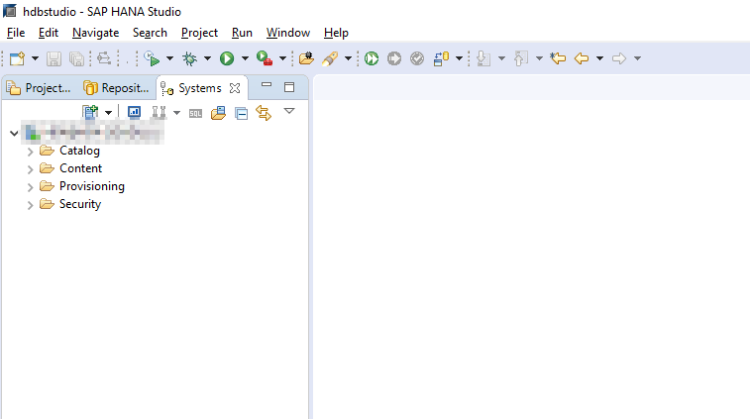
Task: Click the Save floppy disk icon
Action: pyautogui.click(x=54, y=58)
